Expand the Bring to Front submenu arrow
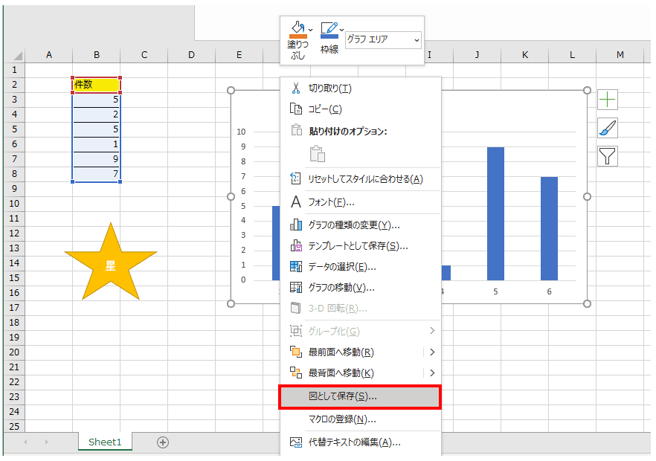Screen dimensions: 656x461 [x=431, y=352]
